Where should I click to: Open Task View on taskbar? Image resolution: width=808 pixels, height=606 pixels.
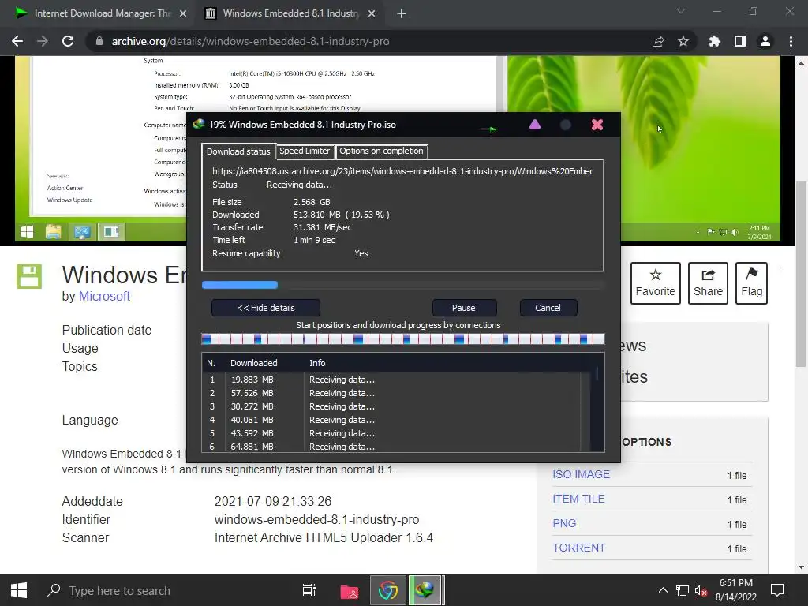pyautogui.click(x=309, y=590)
